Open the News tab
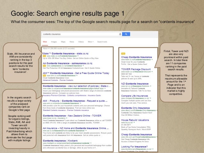204x153 pixels. click(x=72, y=42)
